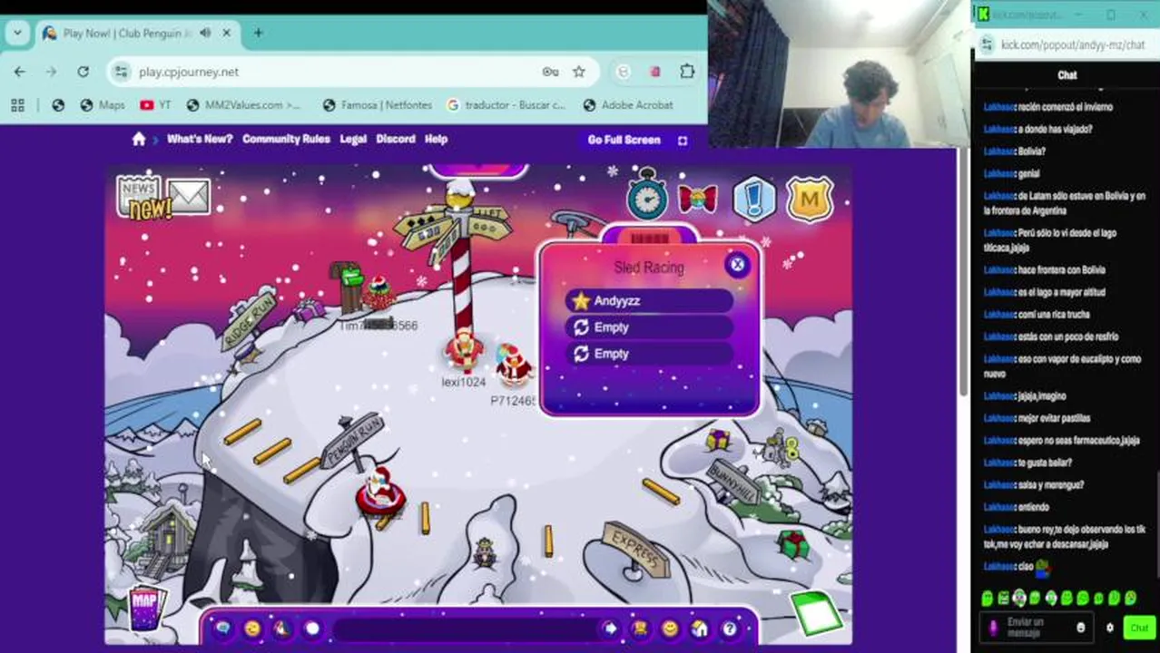Click the bow tie item icon
The width and height of the screenshot is (1160, 653).
coord(698,199)
